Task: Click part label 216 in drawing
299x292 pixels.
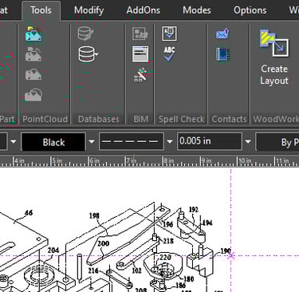Action: 93,270
